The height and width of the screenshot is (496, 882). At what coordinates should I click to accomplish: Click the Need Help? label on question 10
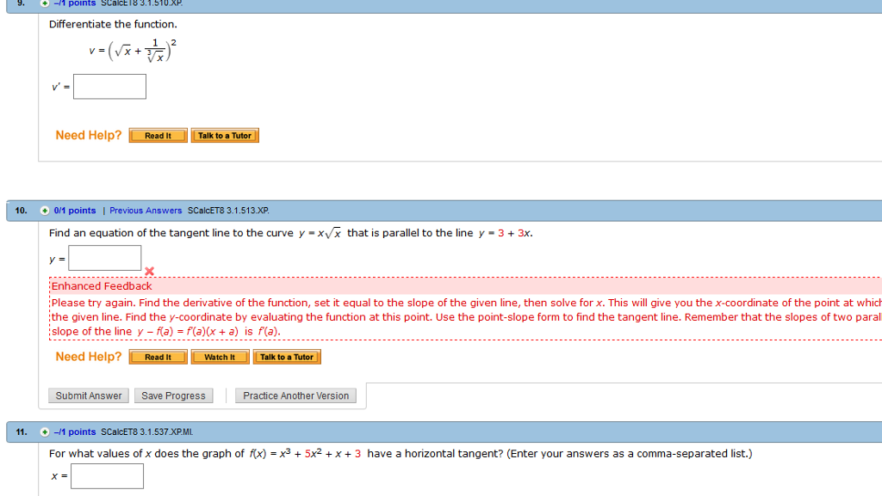87,355
